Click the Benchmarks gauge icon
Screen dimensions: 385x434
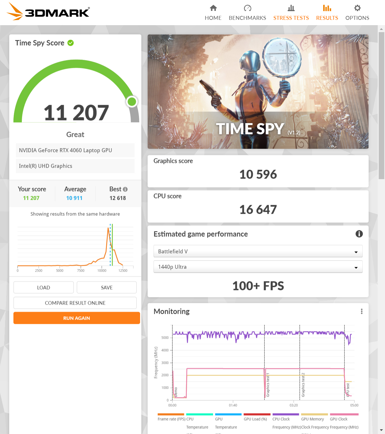point(247,8)
